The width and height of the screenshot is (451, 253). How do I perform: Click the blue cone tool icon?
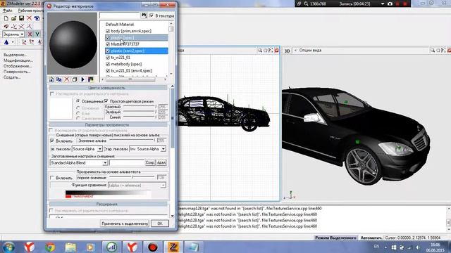click(6, 42)
